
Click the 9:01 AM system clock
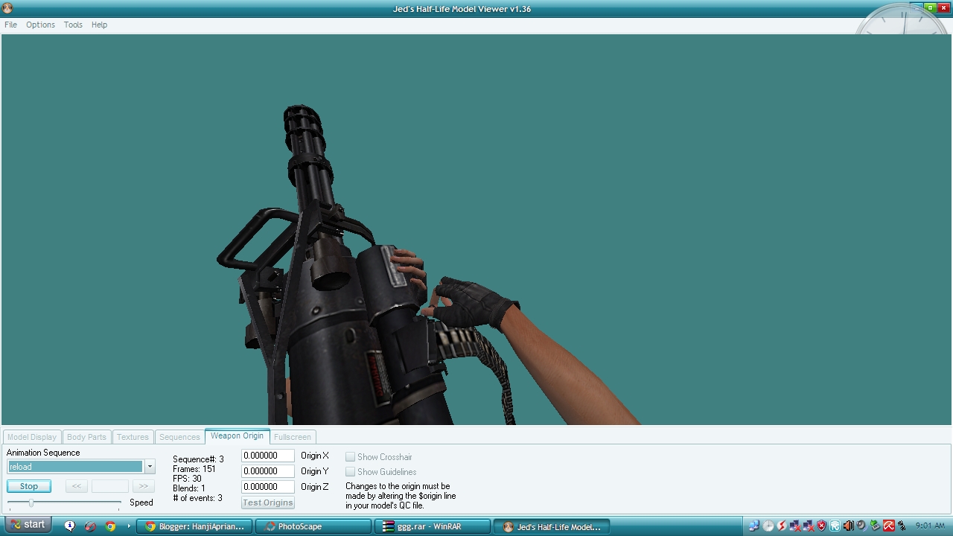click(930, 526)
